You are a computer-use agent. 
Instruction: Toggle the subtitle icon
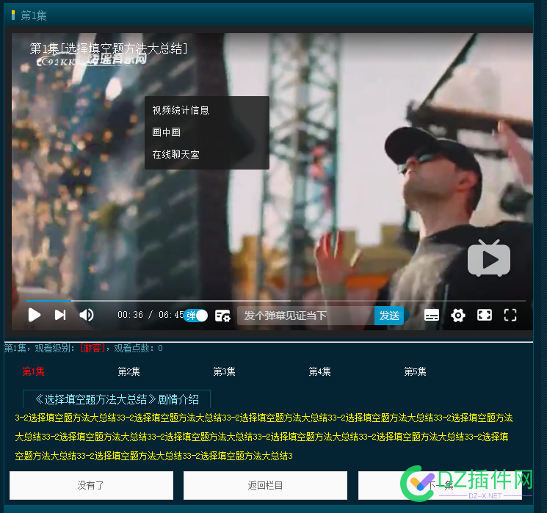432,316
